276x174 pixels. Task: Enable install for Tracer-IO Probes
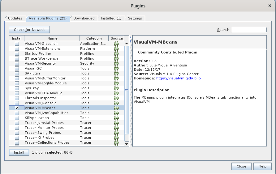(x=17, y=138)
